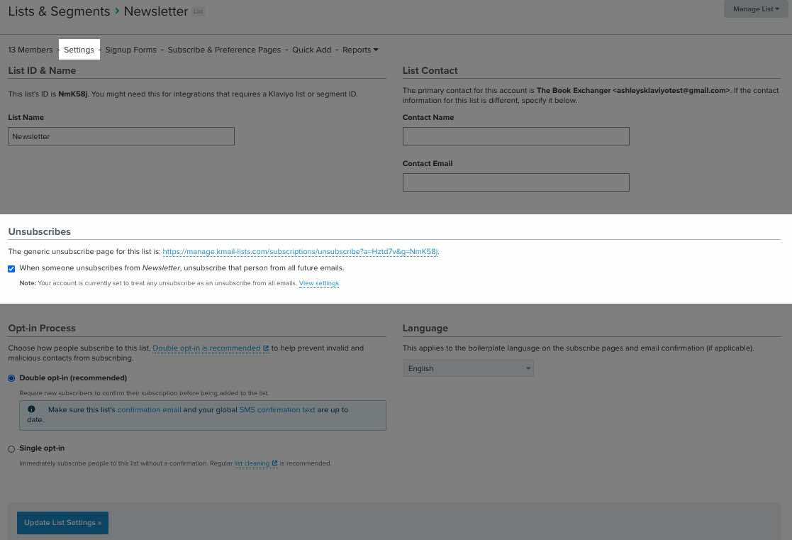Open the 13 Members tab

coord(30,50)
